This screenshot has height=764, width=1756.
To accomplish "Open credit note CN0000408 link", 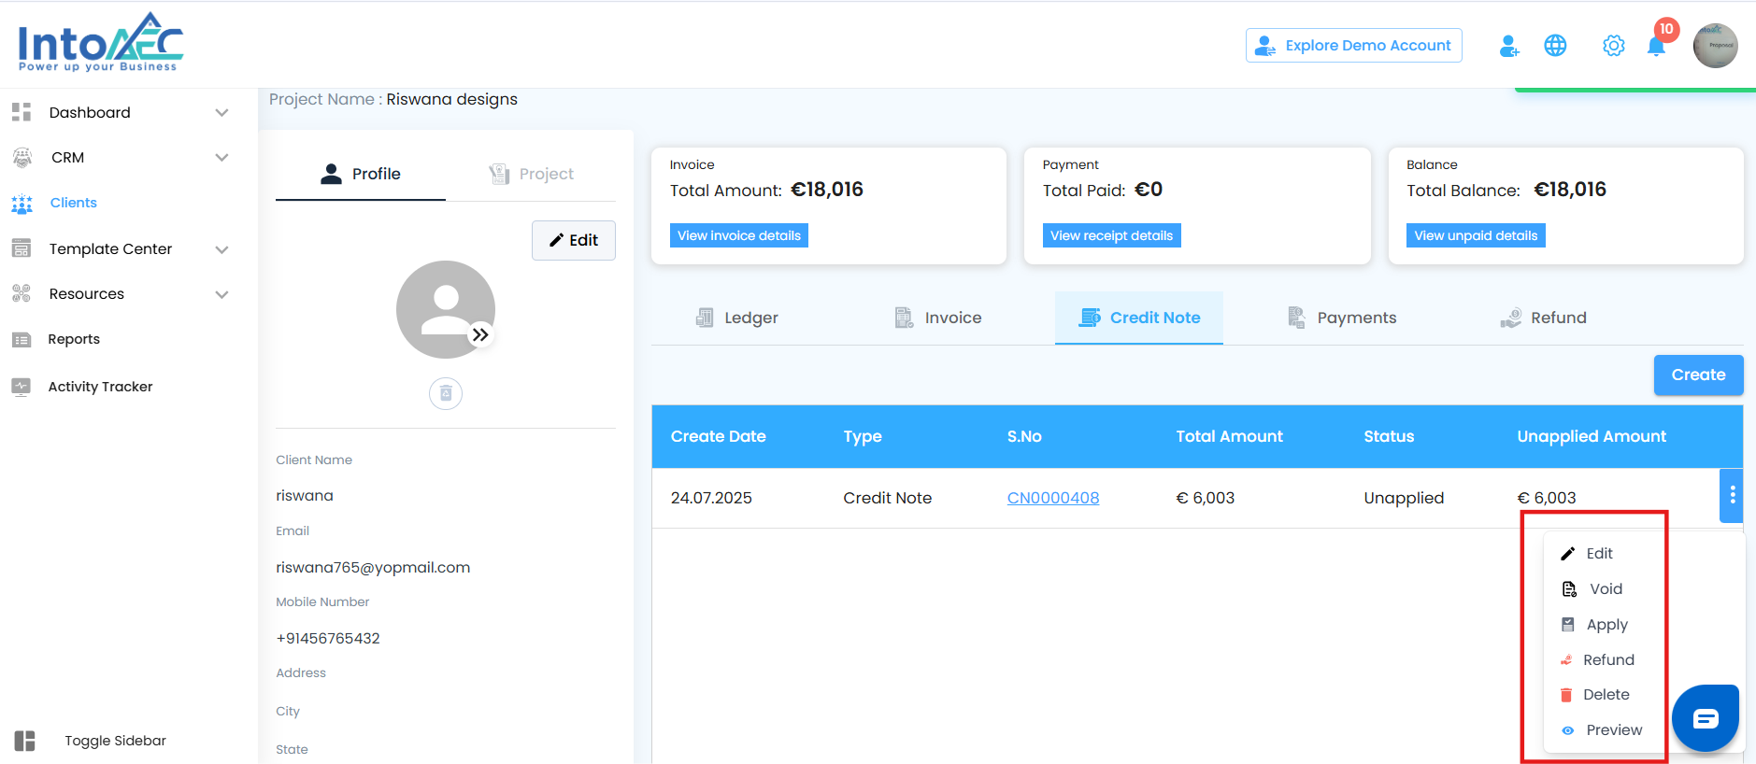I will pos(1053,499).
